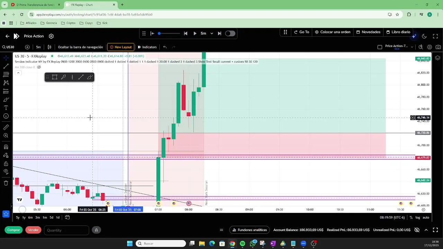Image resolution: width=443 pixels, height=249 pixels.
Task: Click the Go To button
Action: click(x=301, y=32)
